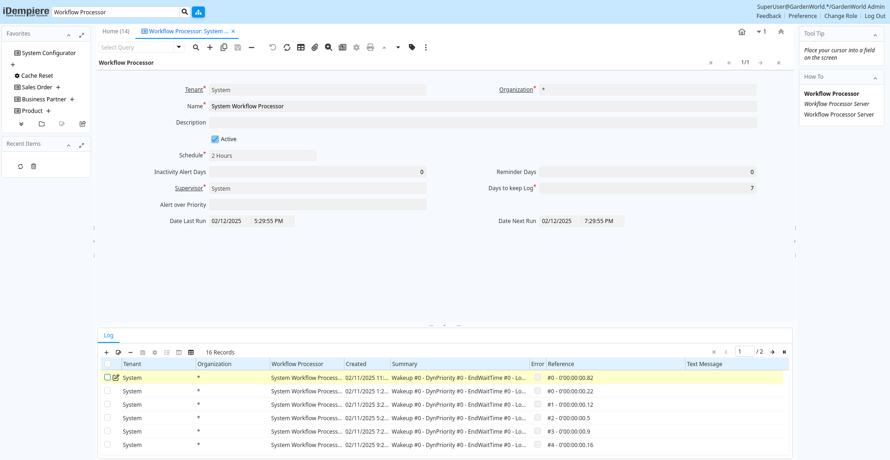Image resolution: width=890 pixels, height=460 pixels.
Task: Click the Name input field
Action: click(x=482, y=106)
